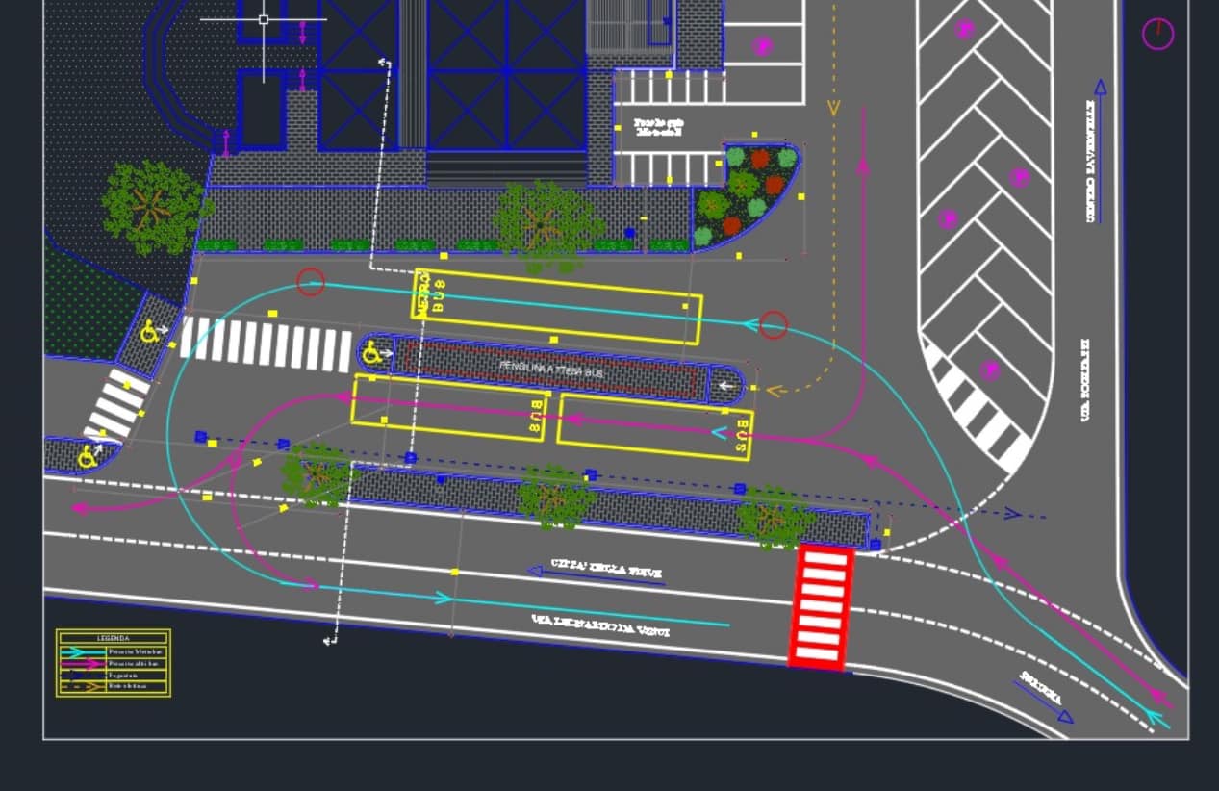Select the magenta arrowhead pointing up near parking
This screenshot has height=791, width=1219.
862,166
